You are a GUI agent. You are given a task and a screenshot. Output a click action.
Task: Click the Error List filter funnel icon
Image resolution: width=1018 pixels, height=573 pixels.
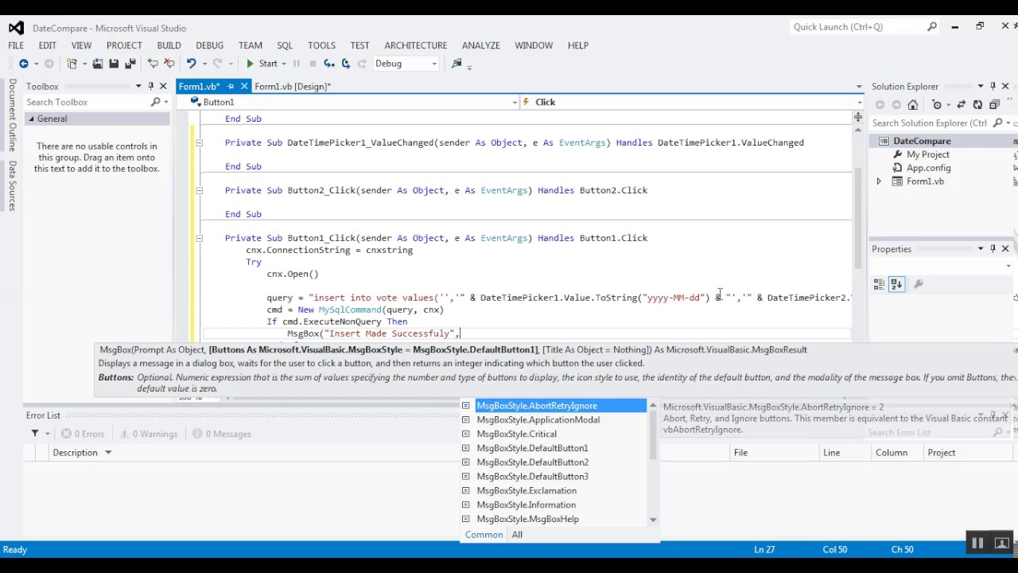[x=35, y=434]
